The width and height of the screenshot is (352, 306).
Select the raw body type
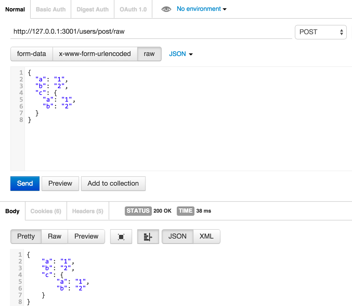149,54
